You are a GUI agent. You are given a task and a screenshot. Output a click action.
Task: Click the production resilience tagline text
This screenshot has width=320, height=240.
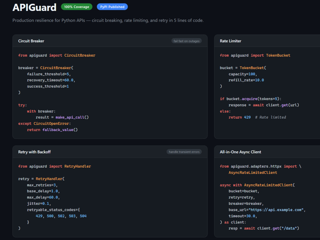[x=108, y=21]
